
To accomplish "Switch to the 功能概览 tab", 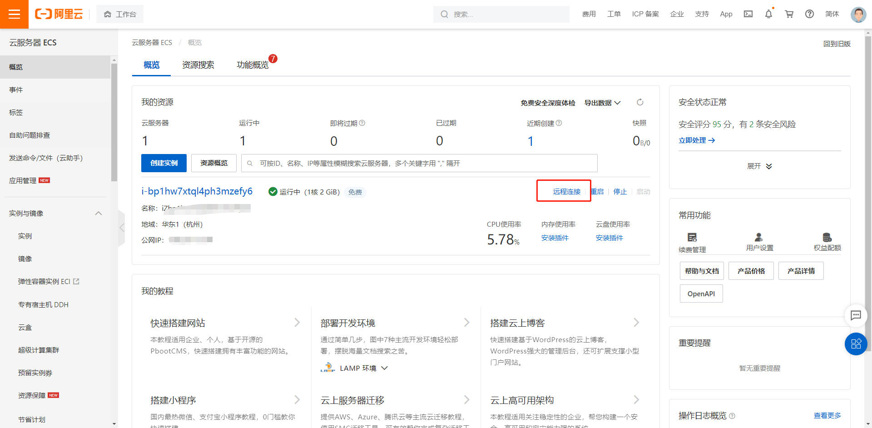I will (253, 65).
